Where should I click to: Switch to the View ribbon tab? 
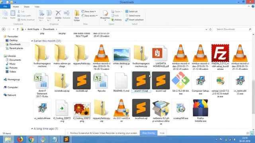pos(37,7)
